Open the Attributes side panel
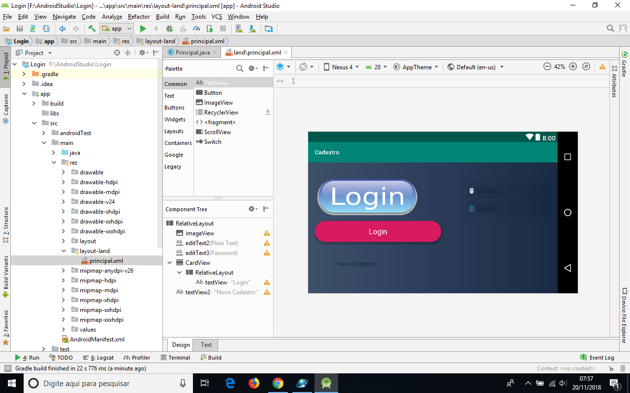The width and height of the screenshot is (630, 393). [614, 81]
